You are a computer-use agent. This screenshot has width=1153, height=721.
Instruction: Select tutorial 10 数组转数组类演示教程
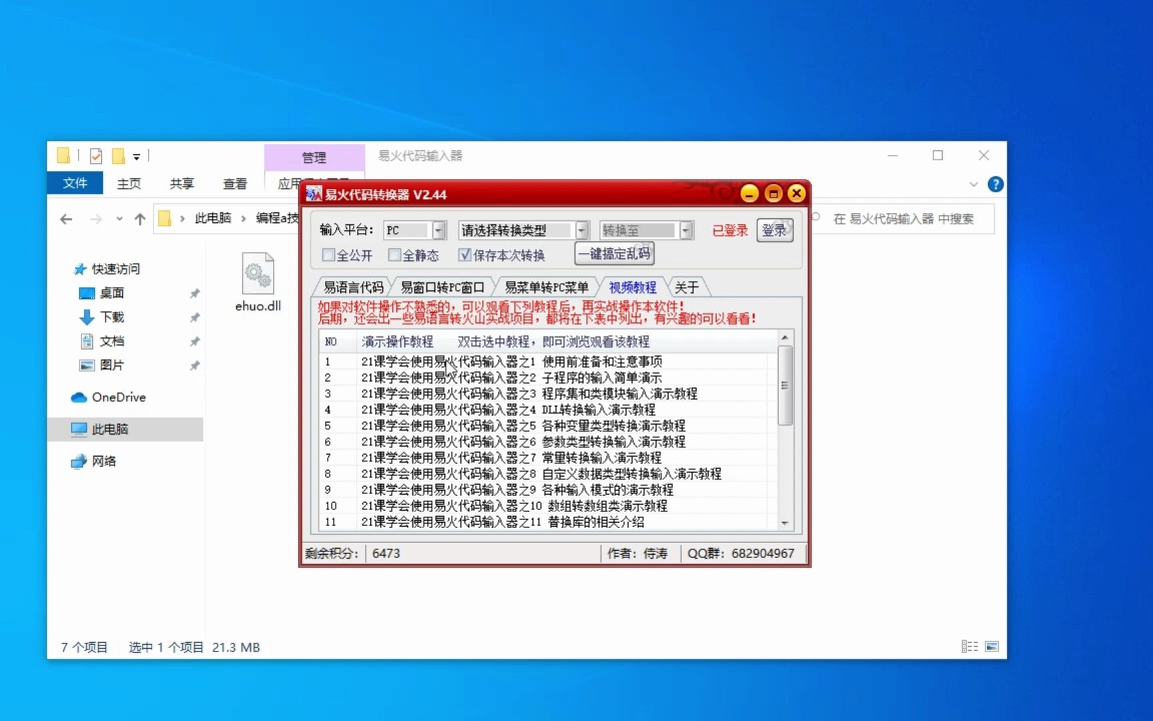pyautogui.click(x=547, y=505)
